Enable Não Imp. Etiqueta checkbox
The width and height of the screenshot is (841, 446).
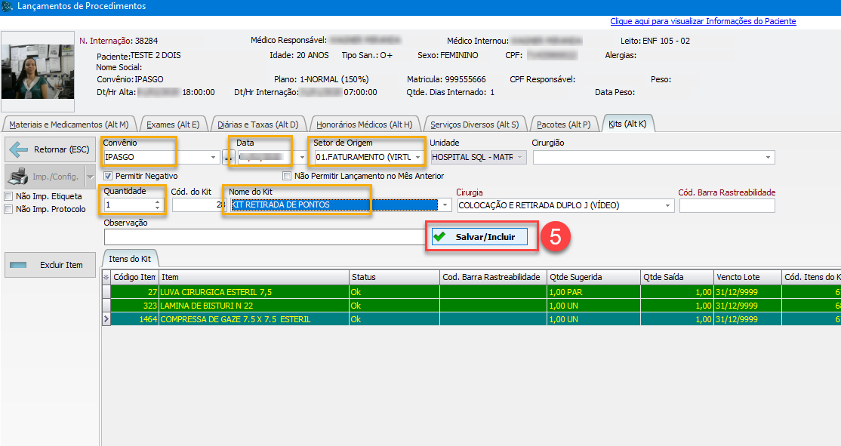point(9,196)
